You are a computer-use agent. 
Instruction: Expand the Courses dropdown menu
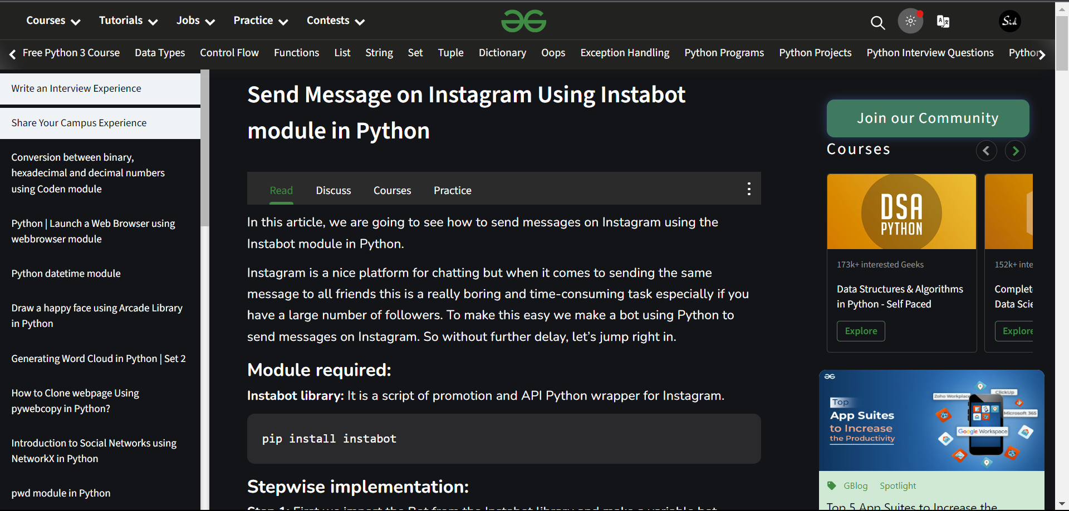coord(53,21)
